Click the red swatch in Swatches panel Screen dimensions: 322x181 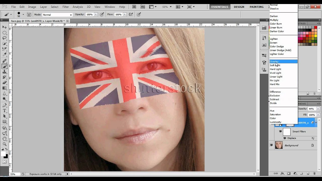pyautogui.click(x=315, y=27)
